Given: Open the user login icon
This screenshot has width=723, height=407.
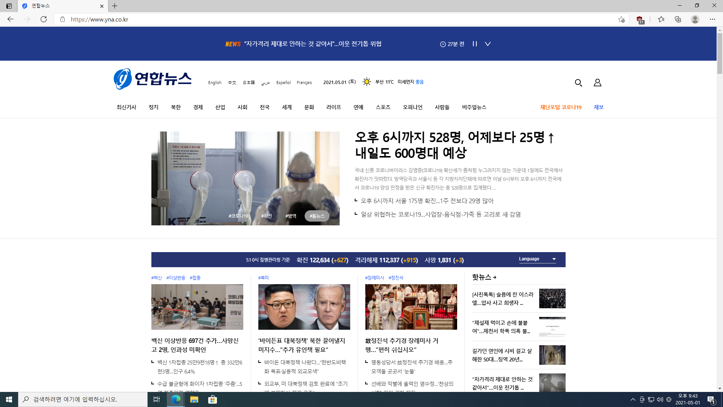Looking at the screenshot, I should click(x=598, y=83).
